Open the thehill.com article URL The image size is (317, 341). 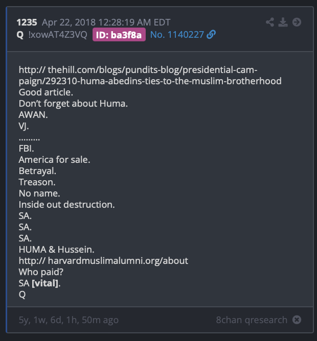[x=150, y=76]
